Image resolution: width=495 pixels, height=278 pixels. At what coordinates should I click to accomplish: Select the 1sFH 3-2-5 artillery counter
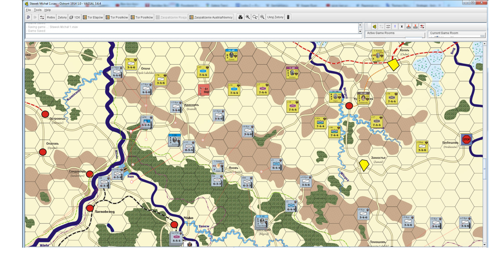(146, 122)
